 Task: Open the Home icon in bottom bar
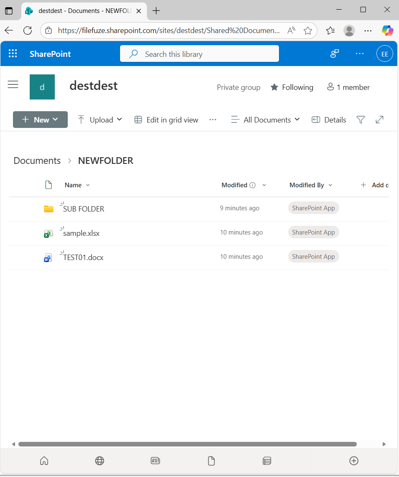point(44,461)
